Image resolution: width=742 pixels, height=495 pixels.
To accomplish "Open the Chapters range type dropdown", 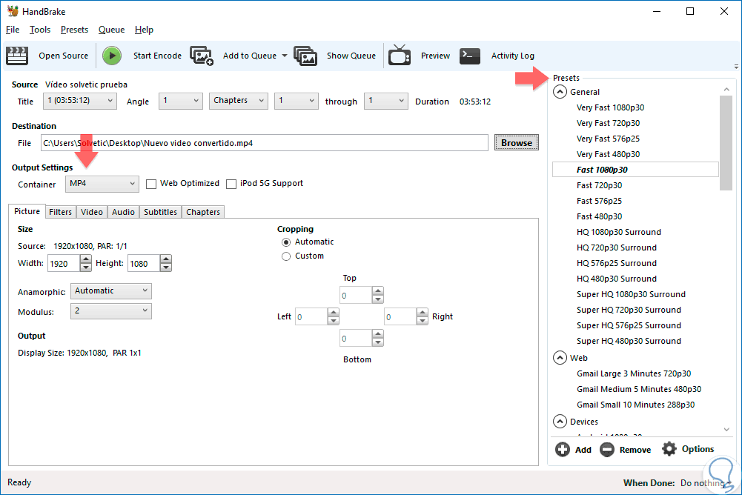I will click(239, 101).
